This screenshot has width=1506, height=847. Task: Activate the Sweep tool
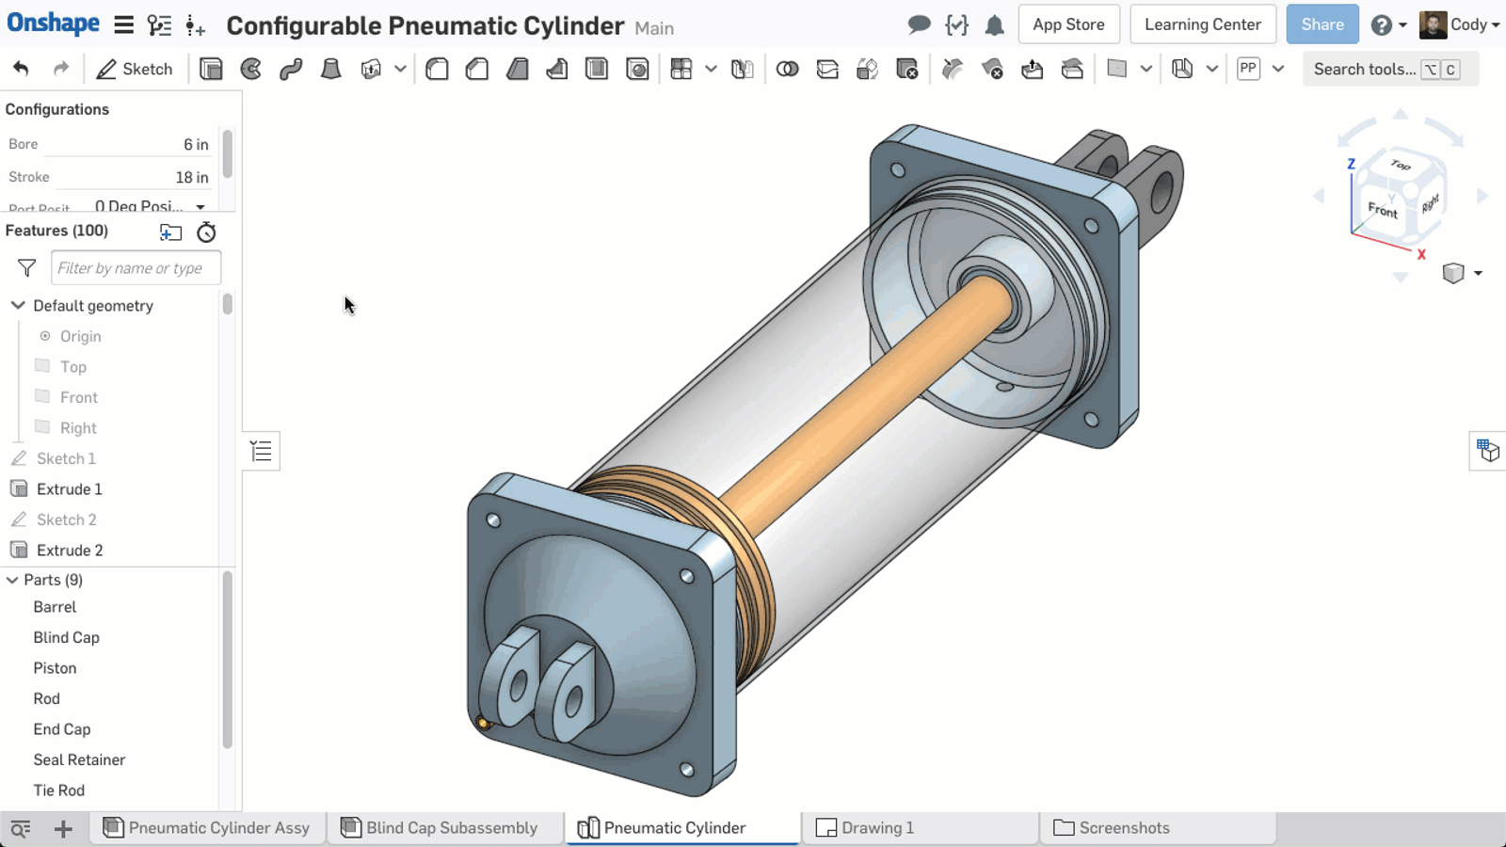pyautogui.click(x=291, y=69)
